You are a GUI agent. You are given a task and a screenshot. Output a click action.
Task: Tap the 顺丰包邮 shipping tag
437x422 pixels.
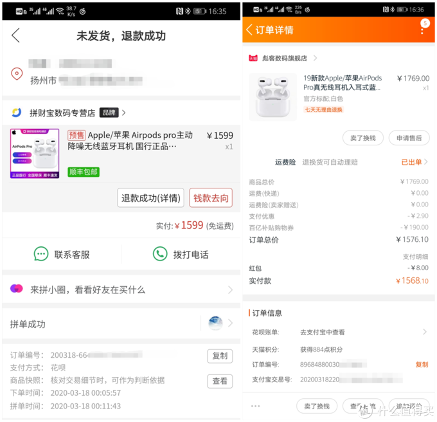pyautogui.click(x=84, y=172)
